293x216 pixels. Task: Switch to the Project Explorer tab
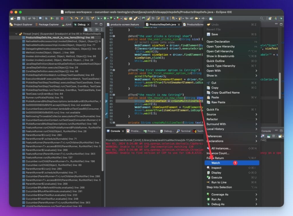coord(21,25)
